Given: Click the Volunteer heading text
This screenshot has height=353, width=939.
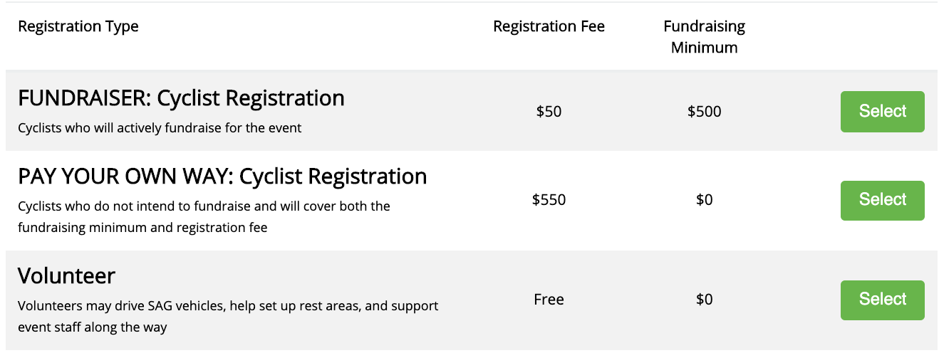Looking at the screenshot, I should point(66,275).
